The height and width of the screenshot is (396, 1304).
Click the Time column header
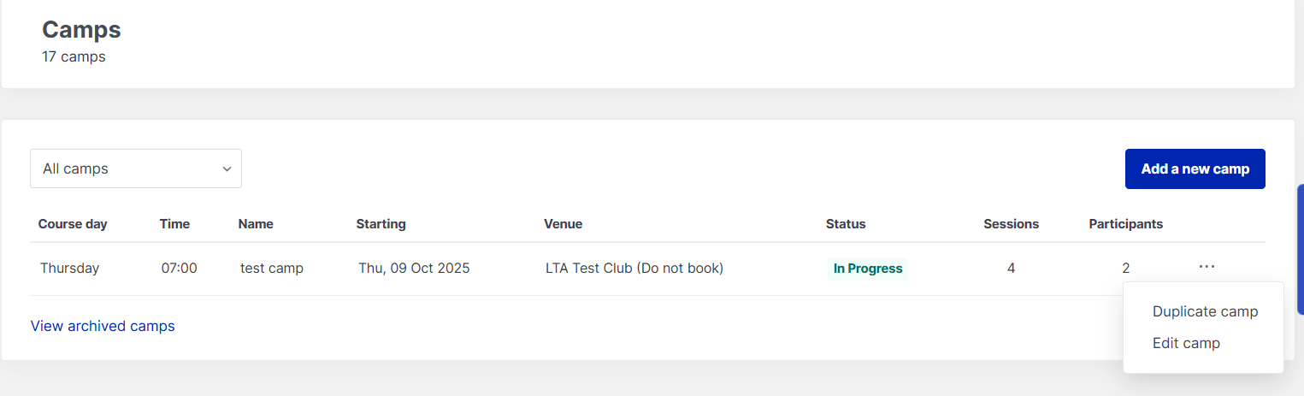pos(174,224)
